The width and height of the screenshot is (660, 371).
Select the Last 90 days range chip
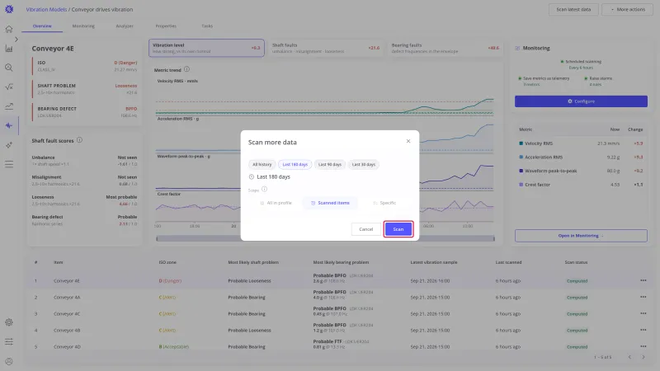tap(329, 164)
